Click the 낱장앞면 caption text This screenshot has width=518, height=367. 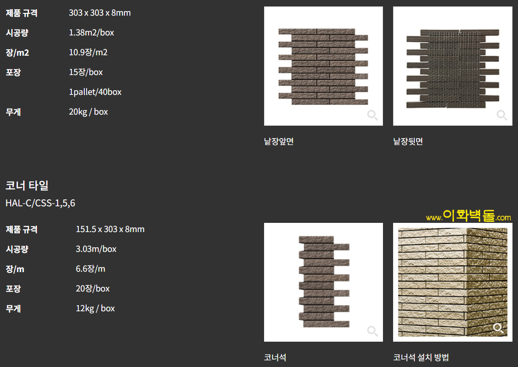279,141
